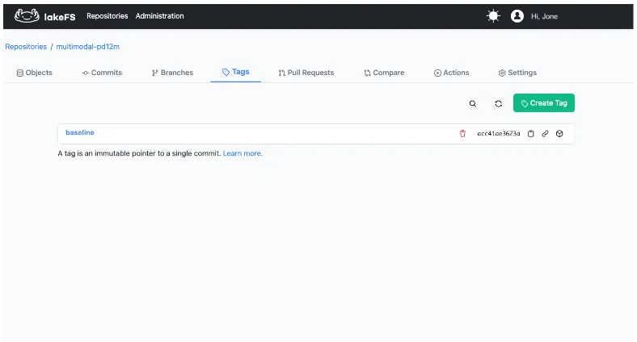
Task: Open the repository Settings tab
Action: 517,73
